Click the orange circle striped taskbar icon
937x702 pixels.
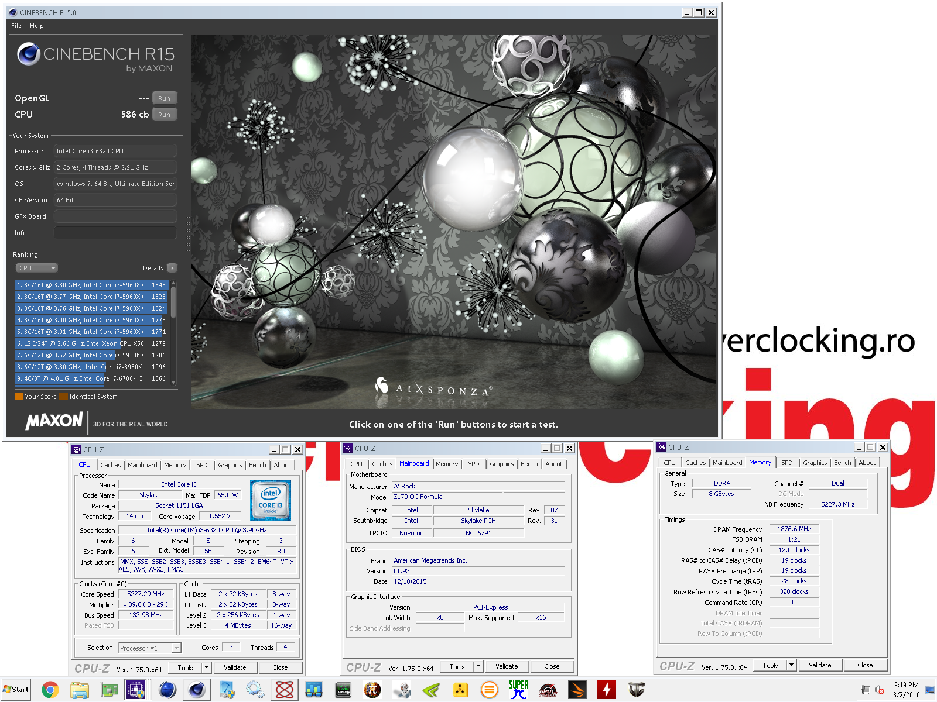(490, 690)
